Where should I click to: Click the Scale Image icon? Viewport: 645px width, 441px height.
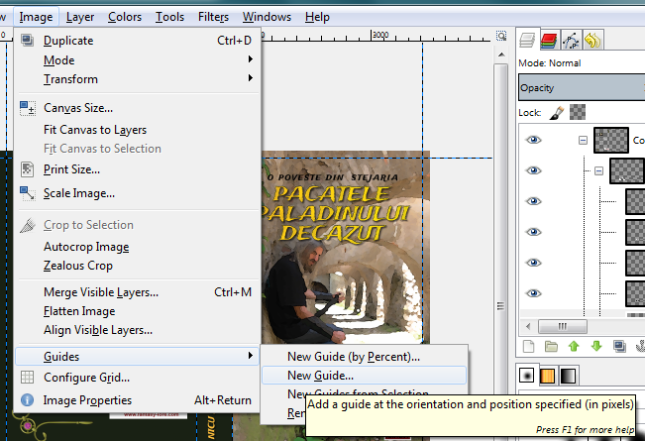click(x=28, y=193)
